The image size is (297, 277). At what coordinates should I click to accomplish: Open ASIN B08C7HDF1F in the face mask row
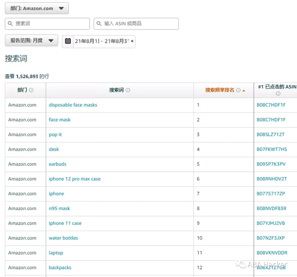point(271,120)
